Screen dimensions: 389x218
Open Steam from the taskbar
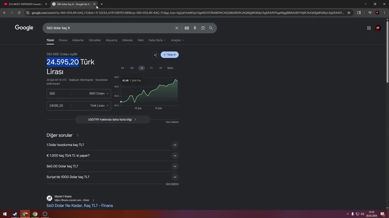click(x=15, y=214)
